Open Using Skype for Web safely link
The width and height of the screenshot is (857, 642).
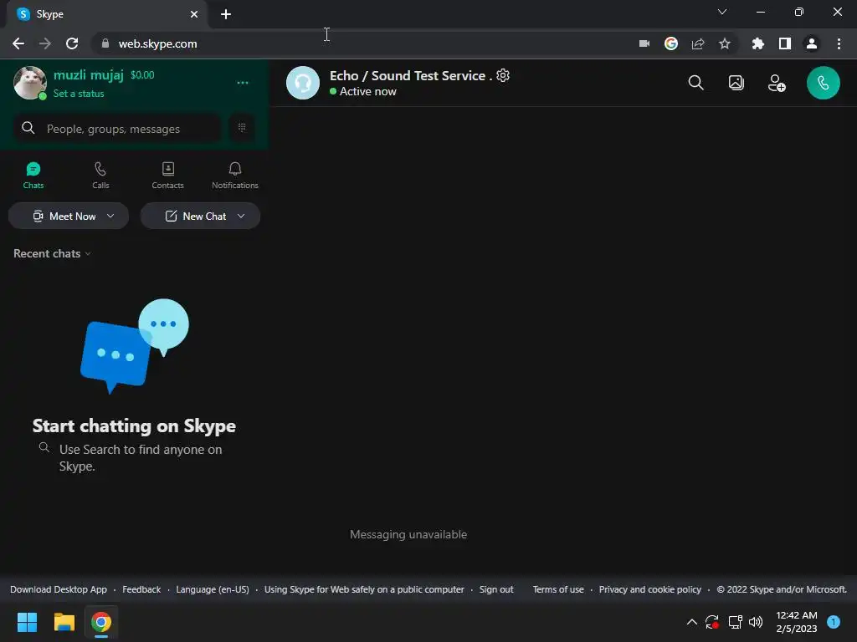364,589
